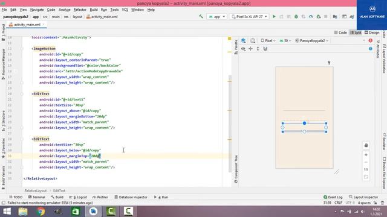
Task: Click the volume icon in system tray
Action: (x=363, y=212)
